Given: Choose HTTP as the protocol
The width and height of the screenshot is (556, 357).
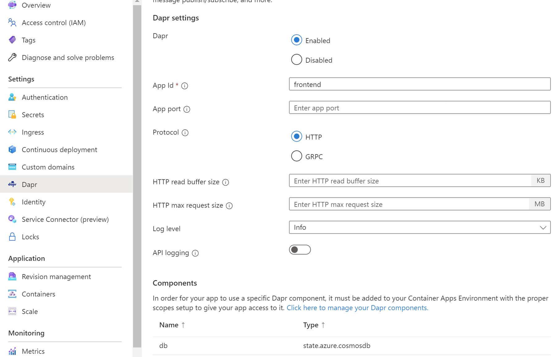Looking at the screenshot, I should tap(297, 136).
